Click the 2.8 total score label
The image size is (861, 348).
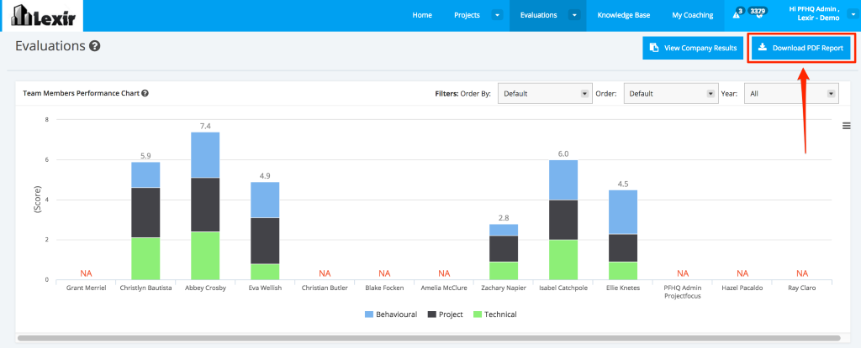(x=504, y=218)
